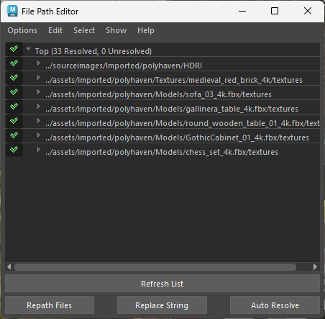The image size is (325, 319).
Task: Click the green resolved checkmark beside Top row
Action: pos(14,49)
